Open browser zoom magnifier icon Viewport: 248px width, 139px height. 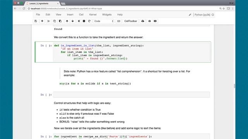coord(220,8)
